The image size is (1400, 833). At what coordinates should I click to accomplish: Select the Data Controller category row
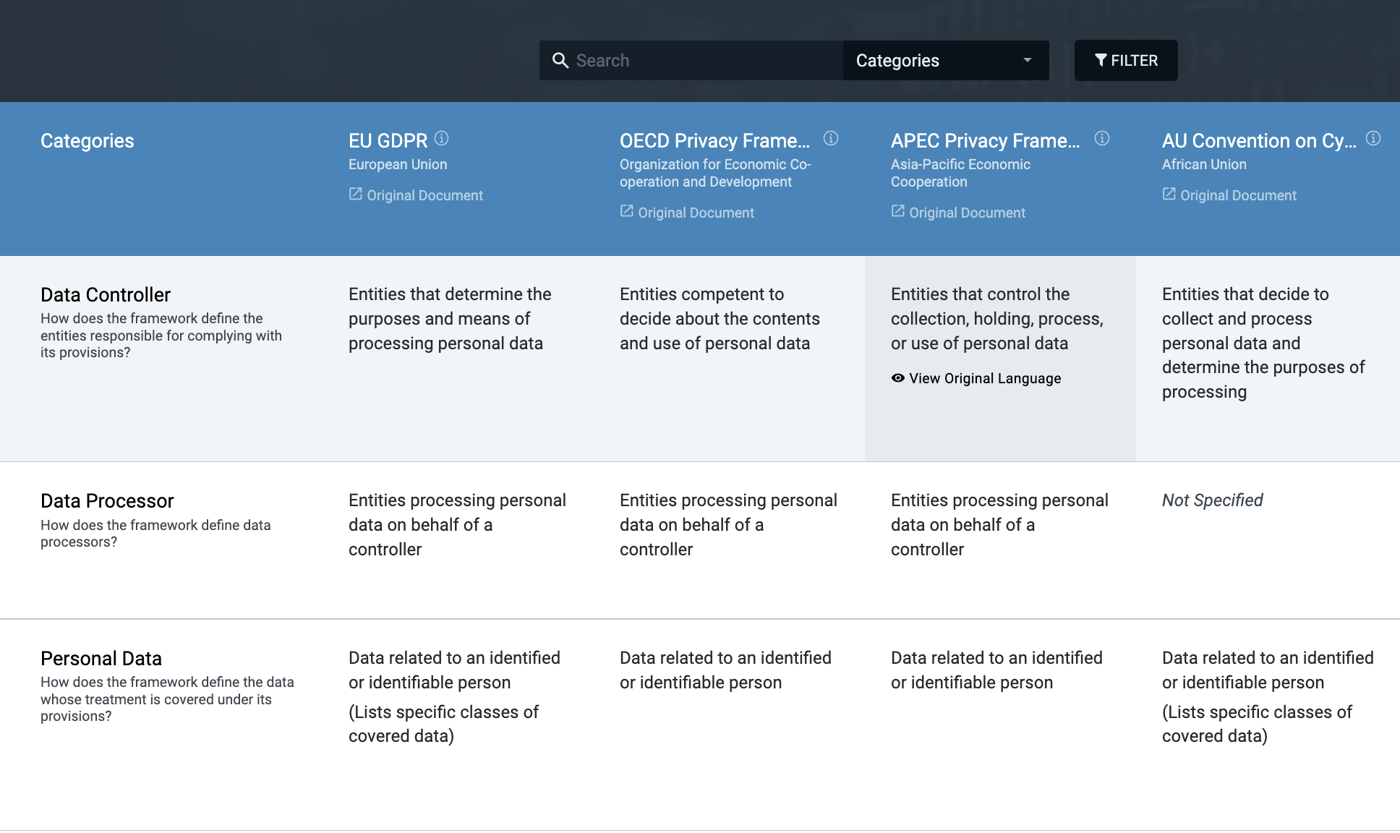click(106, 295)
